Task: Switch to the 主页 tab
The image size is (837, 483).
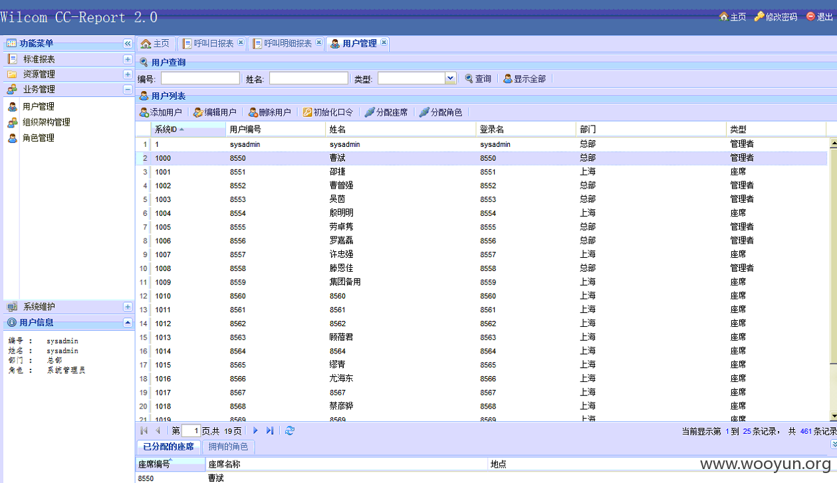Action: [x=156, y=43]
